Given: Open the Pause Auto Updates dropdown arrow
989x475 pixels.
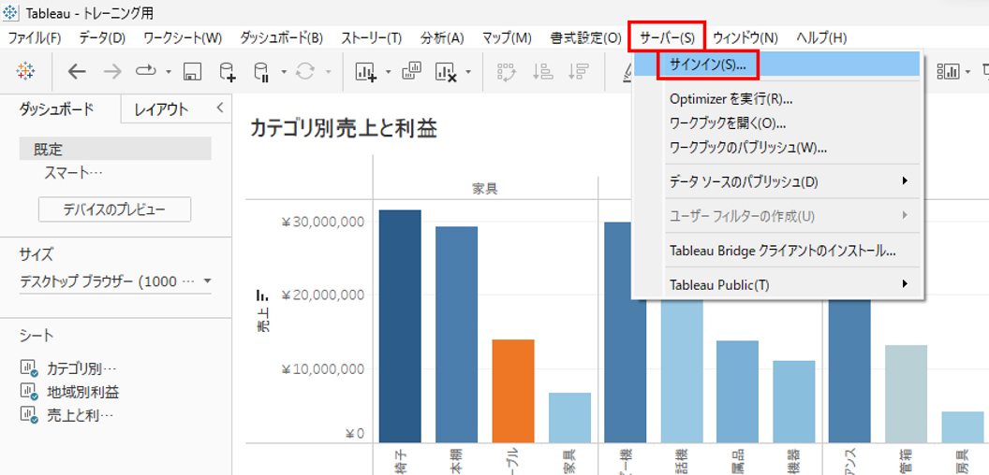Looking at the screenshot, I should (x=284, y=72).
